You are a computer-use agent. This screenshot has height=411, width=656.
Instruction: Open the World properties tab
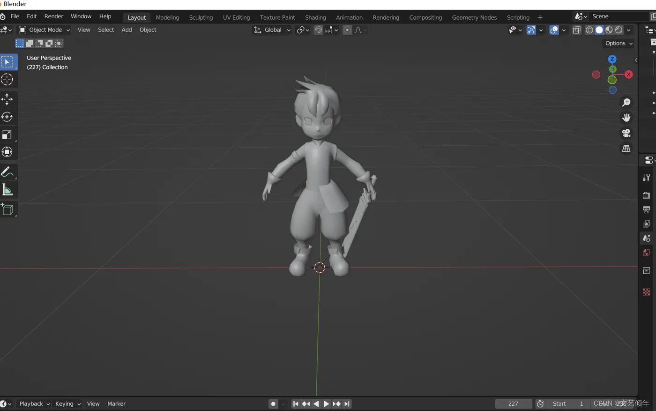(647, 253)
